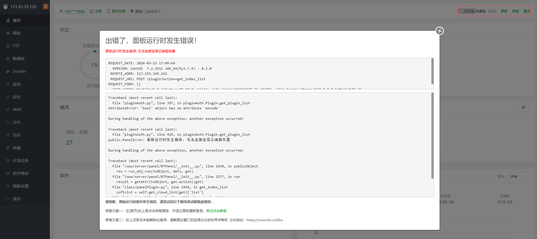Image resolution: width=537 pixels, height=239 pixels.
Task: Click the 状态 section heading
Action: (x=65, y=30)
